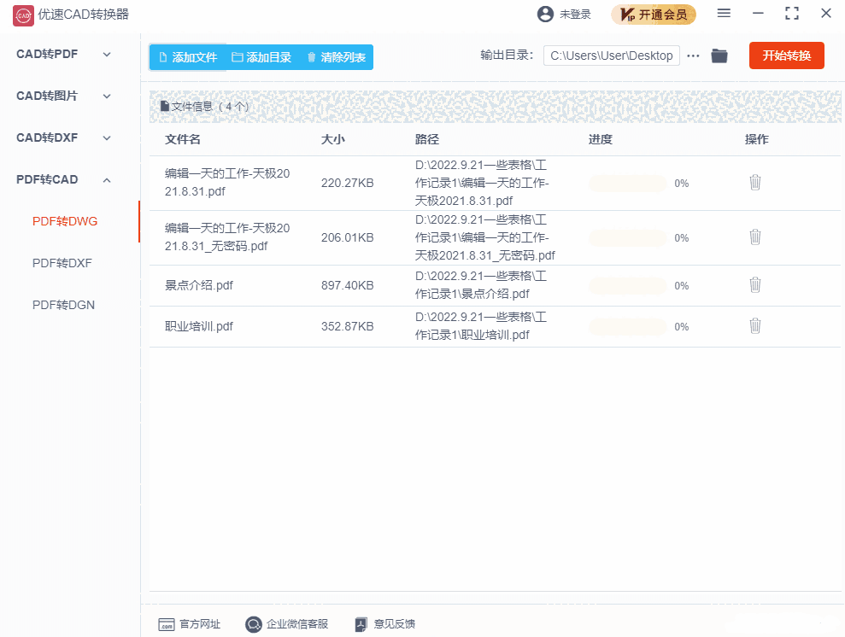845x637 pixels.
Task: Click the progress bar of 景点介绍.pdf
Action: click(x=628, y=284)
